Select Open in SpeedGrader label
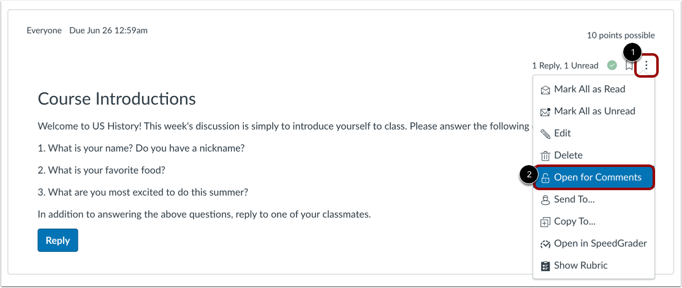The height and width of the screenshot is (288, 682). pos(601,243)
